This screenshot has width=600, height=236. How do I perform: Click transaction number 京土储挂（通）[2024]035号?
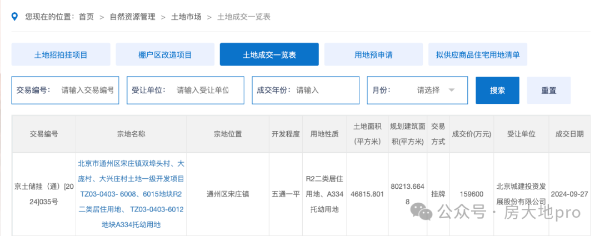tap(44, 194)
